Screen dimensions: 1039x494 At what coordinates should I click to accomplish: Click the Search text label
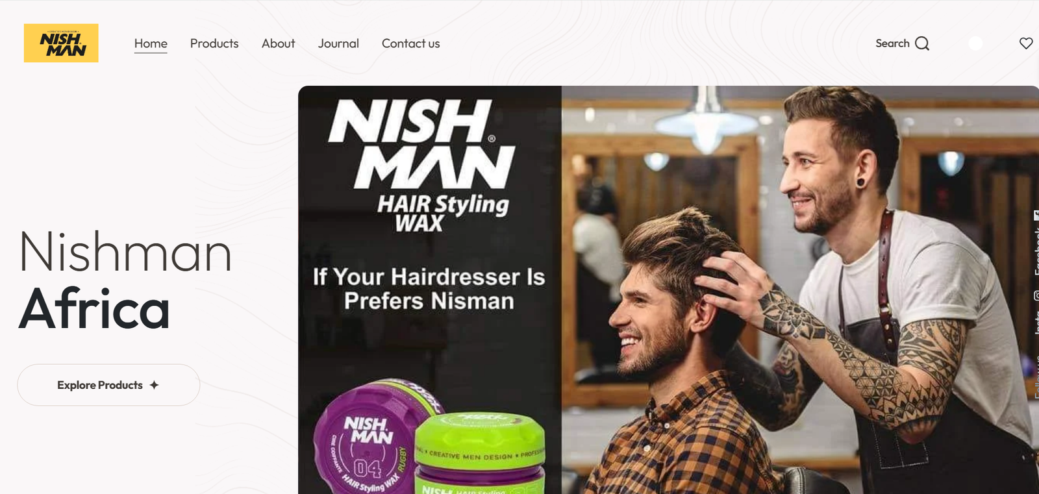(892, 43)
